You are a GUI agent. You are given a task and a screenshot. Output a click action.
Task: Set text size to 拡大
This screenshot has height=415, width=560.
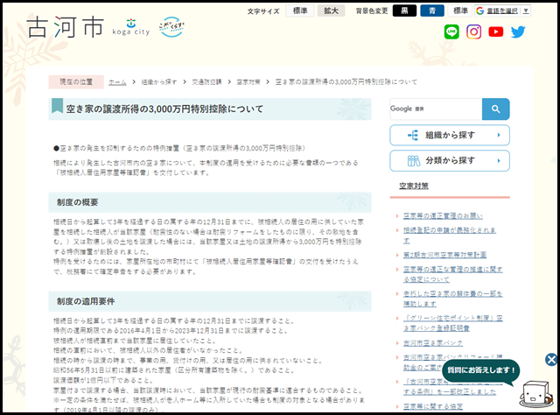click(332, 11)
